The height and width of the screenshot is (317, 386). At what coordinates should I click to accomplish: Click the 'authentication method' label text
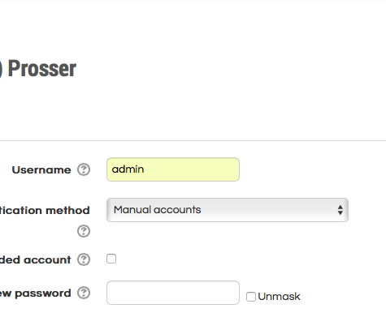point(45,210)
